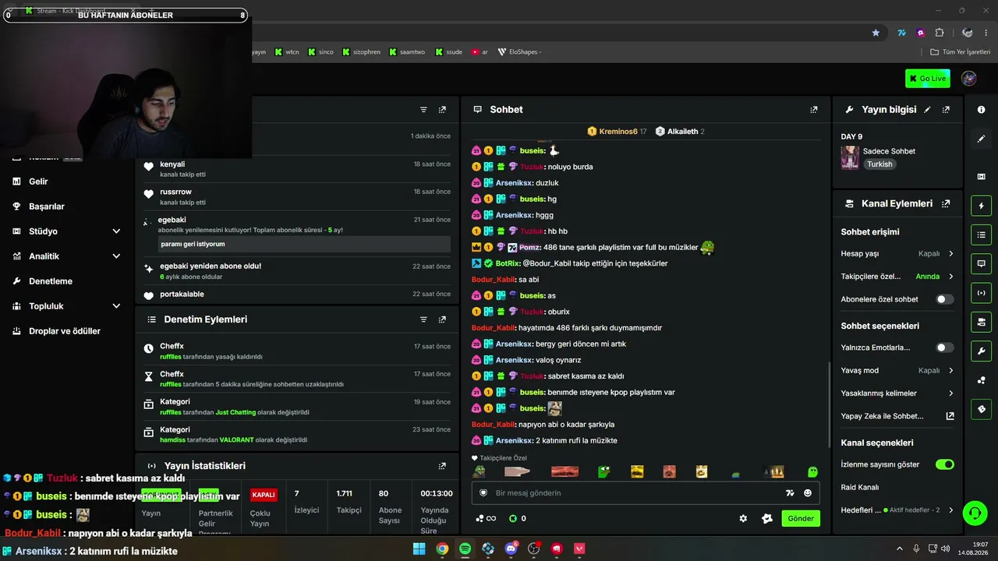Click the Turkish language tag
Screen dimensions: 998x561
click(x=879, y=164)
